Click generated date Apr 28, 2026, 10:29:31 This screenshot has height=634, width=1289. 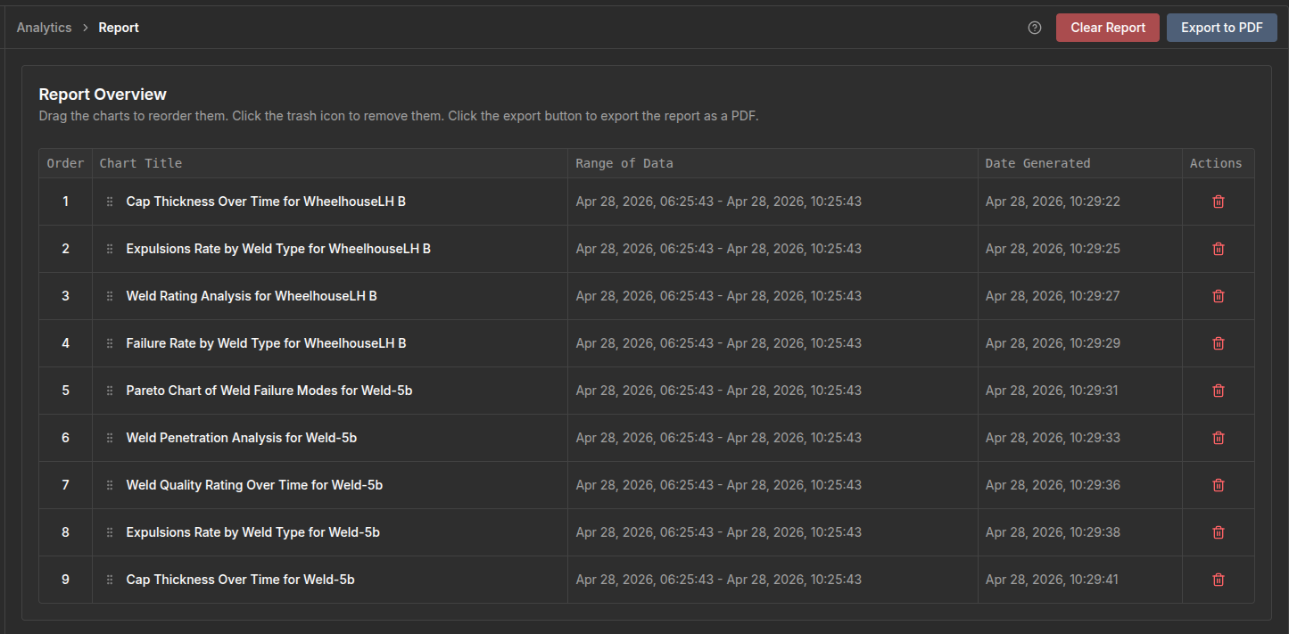tap(1053, 391)
